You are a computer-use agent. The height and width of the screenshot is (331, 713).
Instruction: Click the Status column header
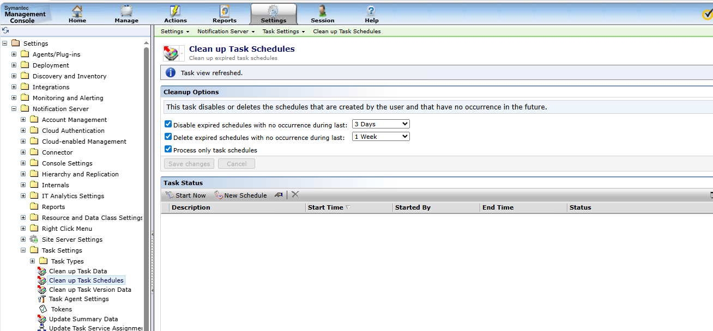[x=580, y=207]
